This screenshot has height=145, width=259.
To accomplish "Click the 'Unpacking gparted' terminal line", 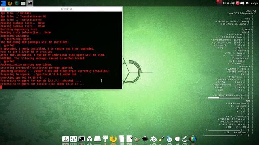I will tap(25, 77).
